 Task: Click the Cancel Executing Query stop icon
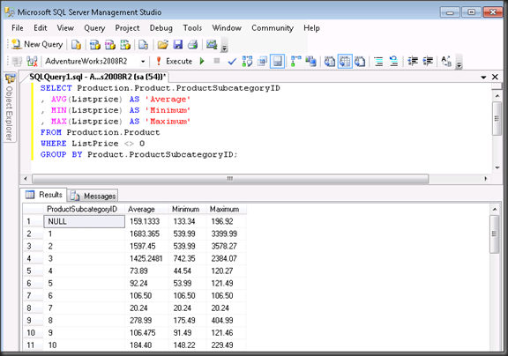pos(217,61)
